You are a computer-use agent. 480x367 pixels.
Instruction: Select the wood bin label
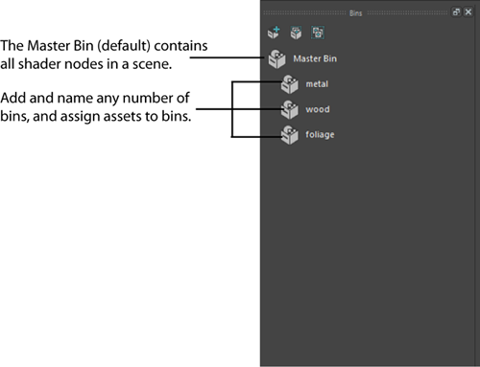pos(318,109)
